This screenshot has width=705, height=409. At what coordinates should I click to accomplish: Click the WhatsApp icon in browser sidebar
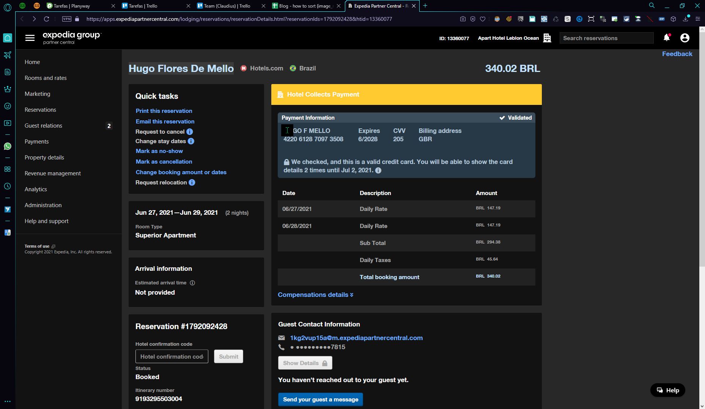pos(7,146)
